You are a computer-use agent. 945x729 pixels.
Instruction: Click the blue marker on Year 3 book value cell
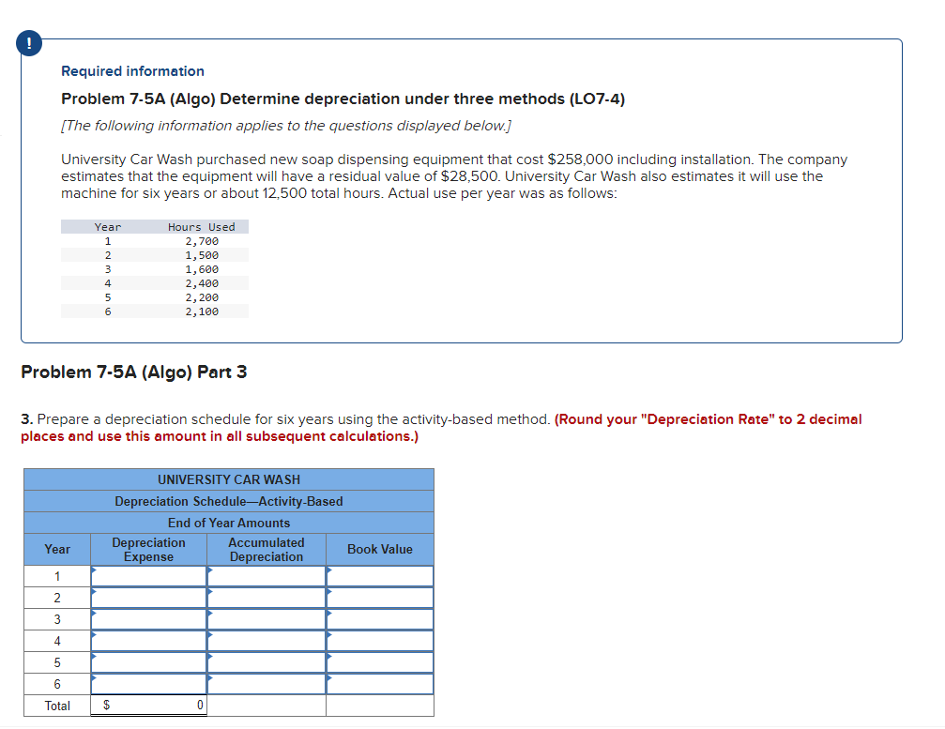[x=329, y=613]
